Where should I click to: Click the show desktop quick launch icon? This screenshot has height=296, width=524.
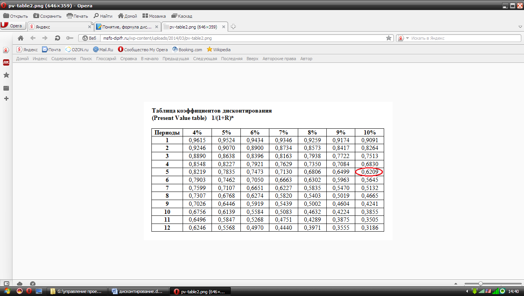39,291
